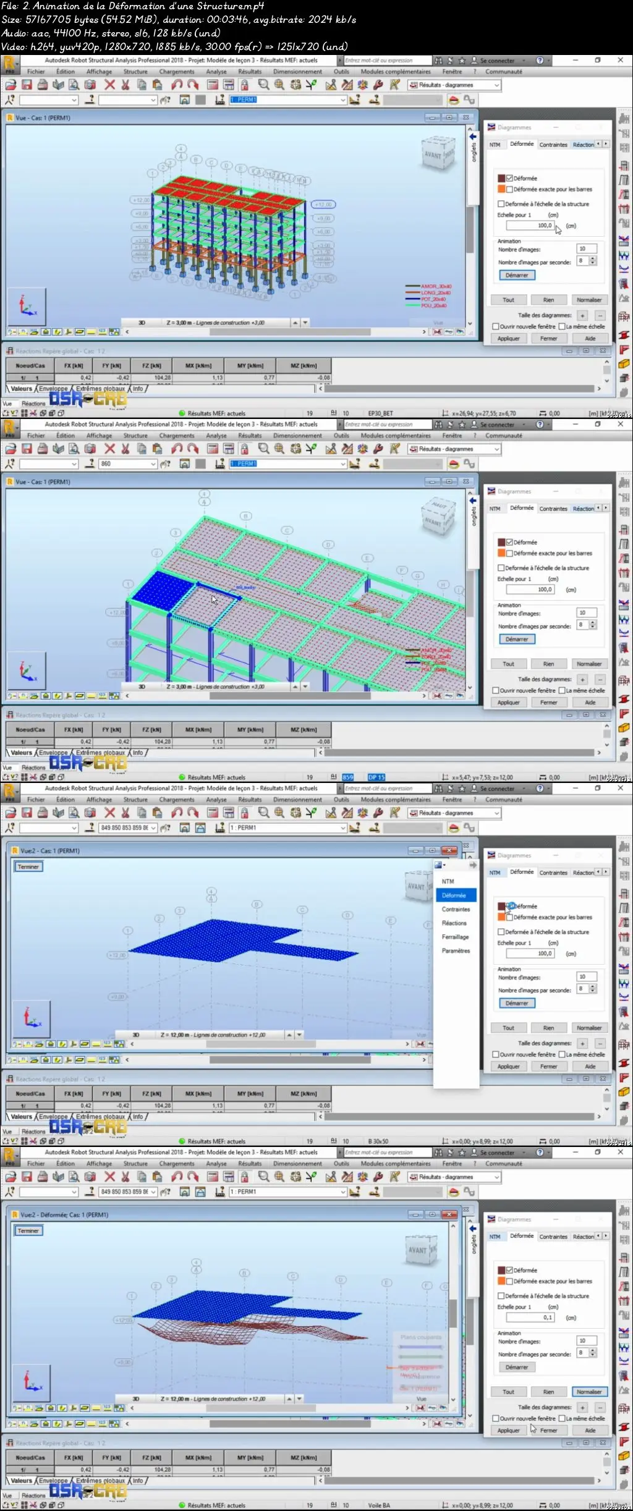Tick 'La même échelle' in the second frame
The height and width of the screenshot is (1511, 633).
[562, 690]
